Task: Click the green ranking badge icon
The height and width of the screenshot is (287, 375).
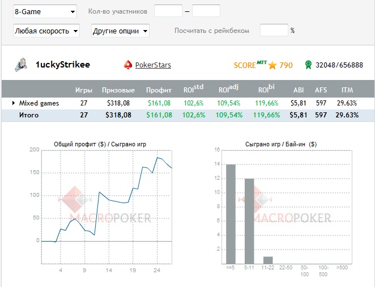Action: click(x=309, y=65)
